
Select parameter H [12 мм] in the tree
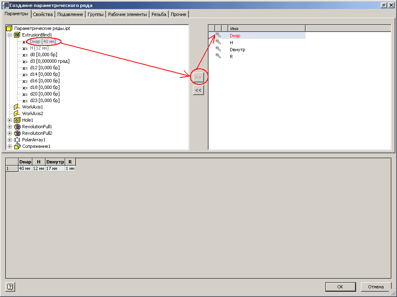click(39, 48)
